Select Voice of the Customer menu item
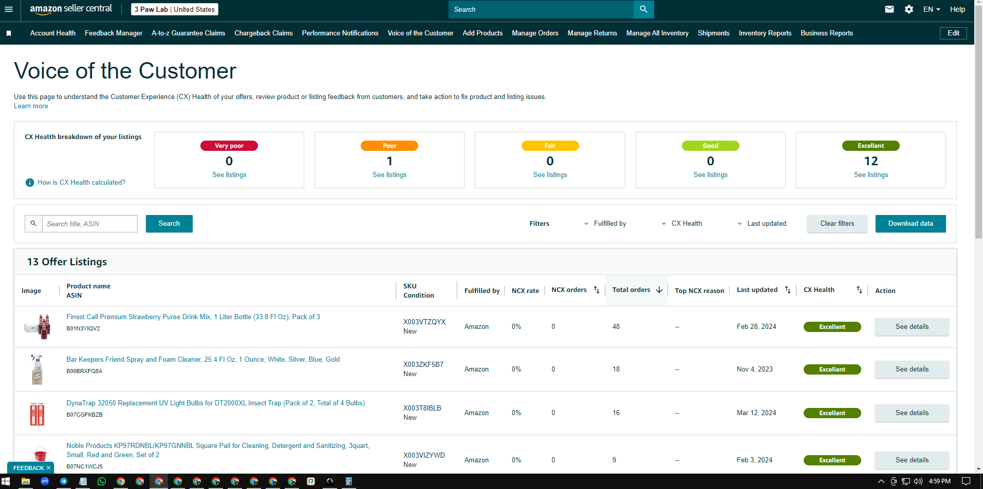983x489 pixels. click(420, 33)
